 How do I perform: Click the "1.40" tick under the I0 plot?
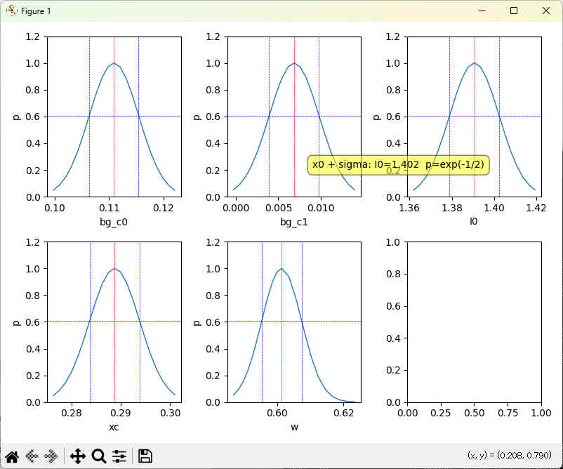(494, 208)
